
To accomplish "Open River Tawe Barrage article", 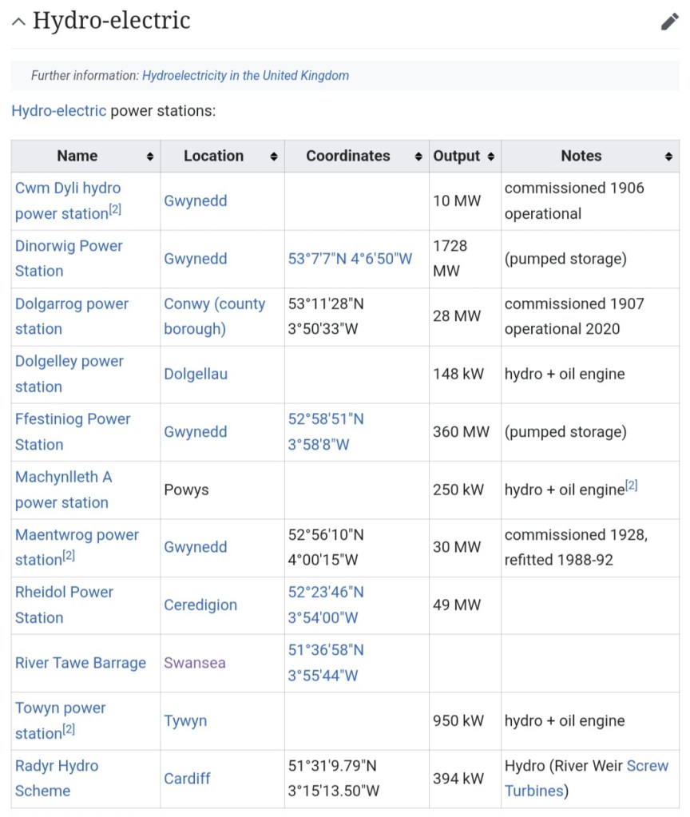I will tap(81, 663).
